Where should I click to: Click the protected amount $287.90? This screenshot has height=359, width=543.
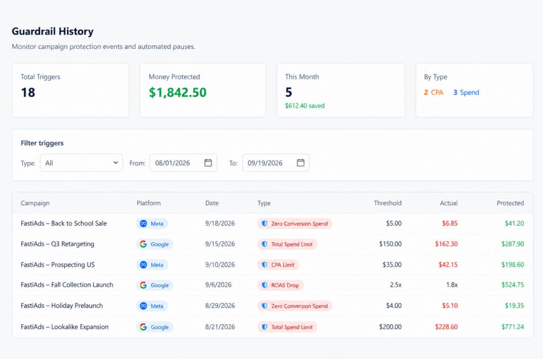[513, 244]
